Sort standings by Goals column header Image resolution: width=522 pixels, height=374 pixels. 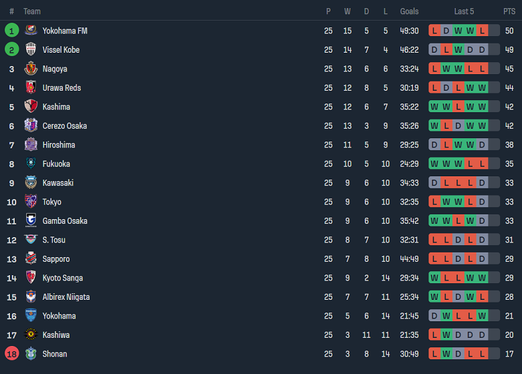coord(409,11)
